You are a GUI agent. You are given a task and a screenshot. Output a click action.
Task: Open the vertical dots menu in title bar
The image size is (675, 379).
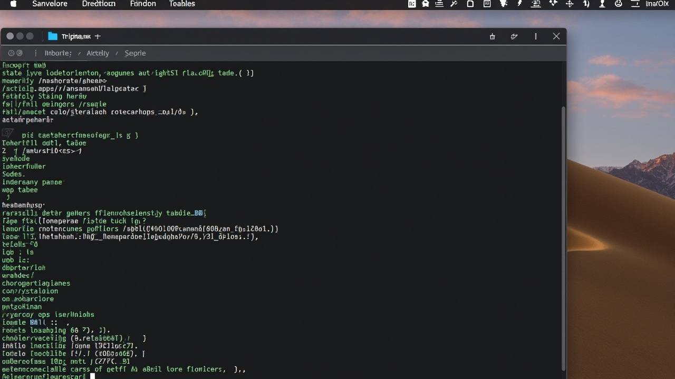tap(536, 36)
